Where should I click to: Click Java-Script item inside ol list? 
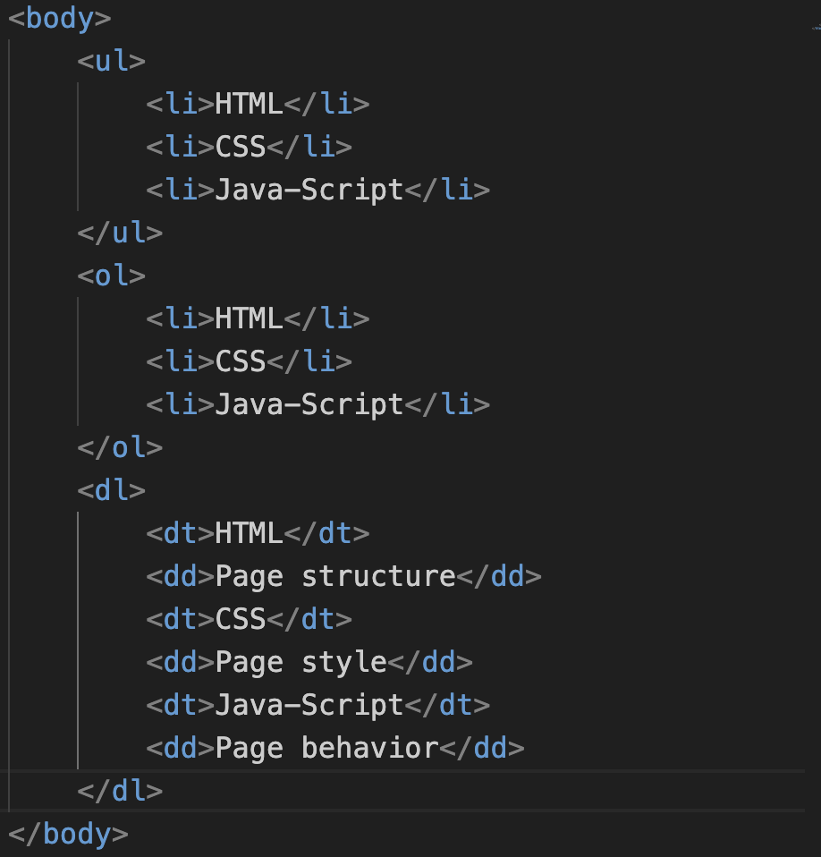309,404
